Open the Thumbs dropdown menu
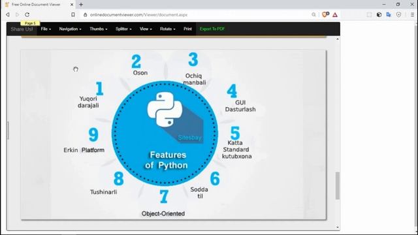 99,29
